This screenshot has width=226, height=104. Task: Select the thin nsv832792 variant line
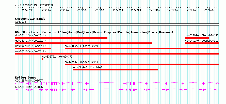pyautogui.click(x=131, y=59)
